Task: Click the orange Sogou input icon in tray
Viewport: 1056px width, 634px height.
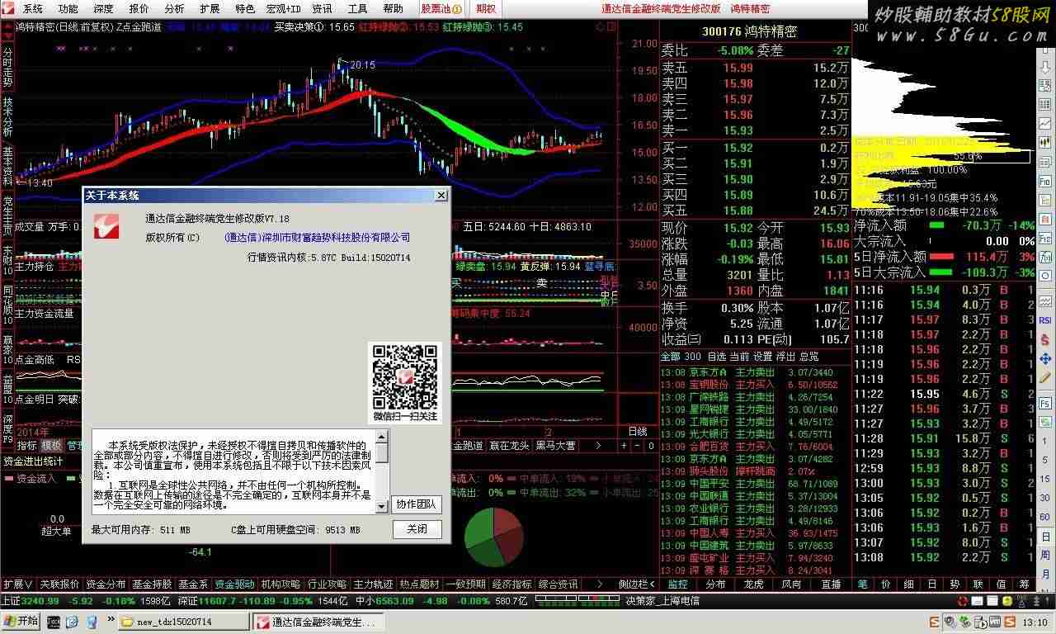Action: click(x=1010, y=622)
